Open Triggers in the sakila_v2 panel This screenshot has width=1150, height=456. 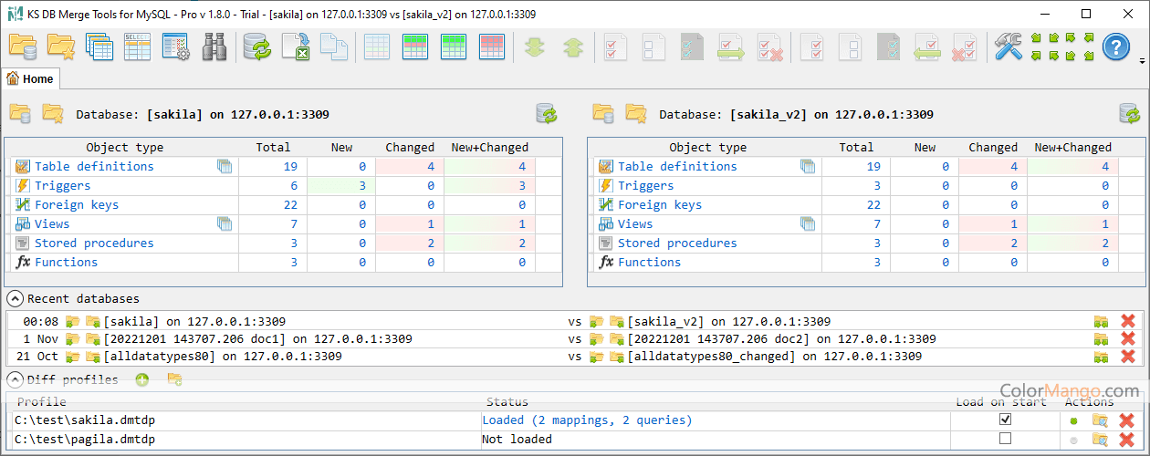[645, 185]
